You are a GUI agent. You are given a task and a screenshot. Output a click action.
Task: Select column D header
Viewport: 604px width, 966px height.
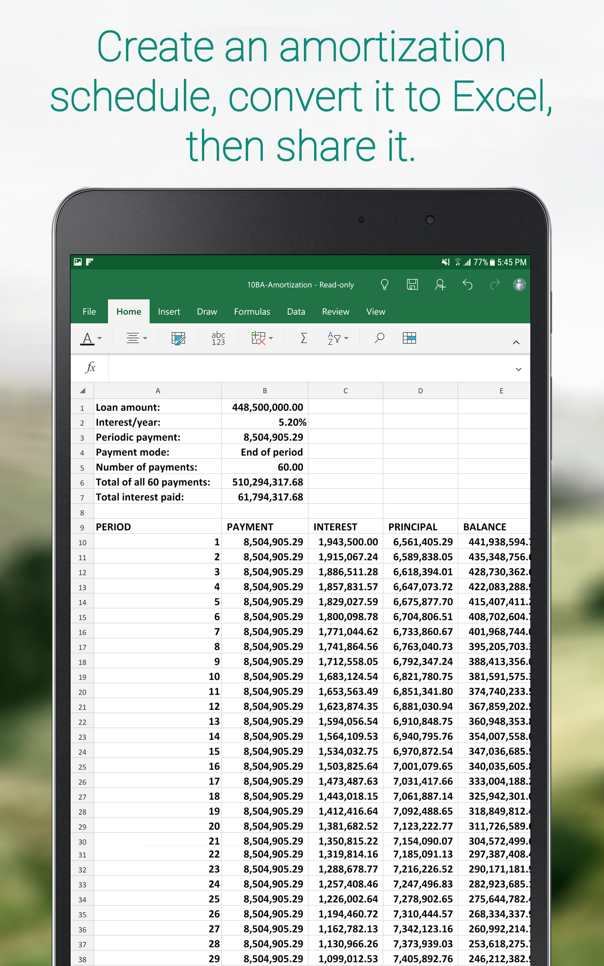[420, 391]
